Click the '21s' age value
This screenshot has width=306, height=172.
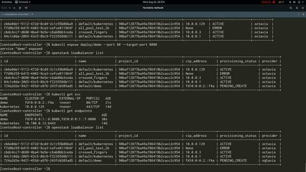tap(108, 103)
